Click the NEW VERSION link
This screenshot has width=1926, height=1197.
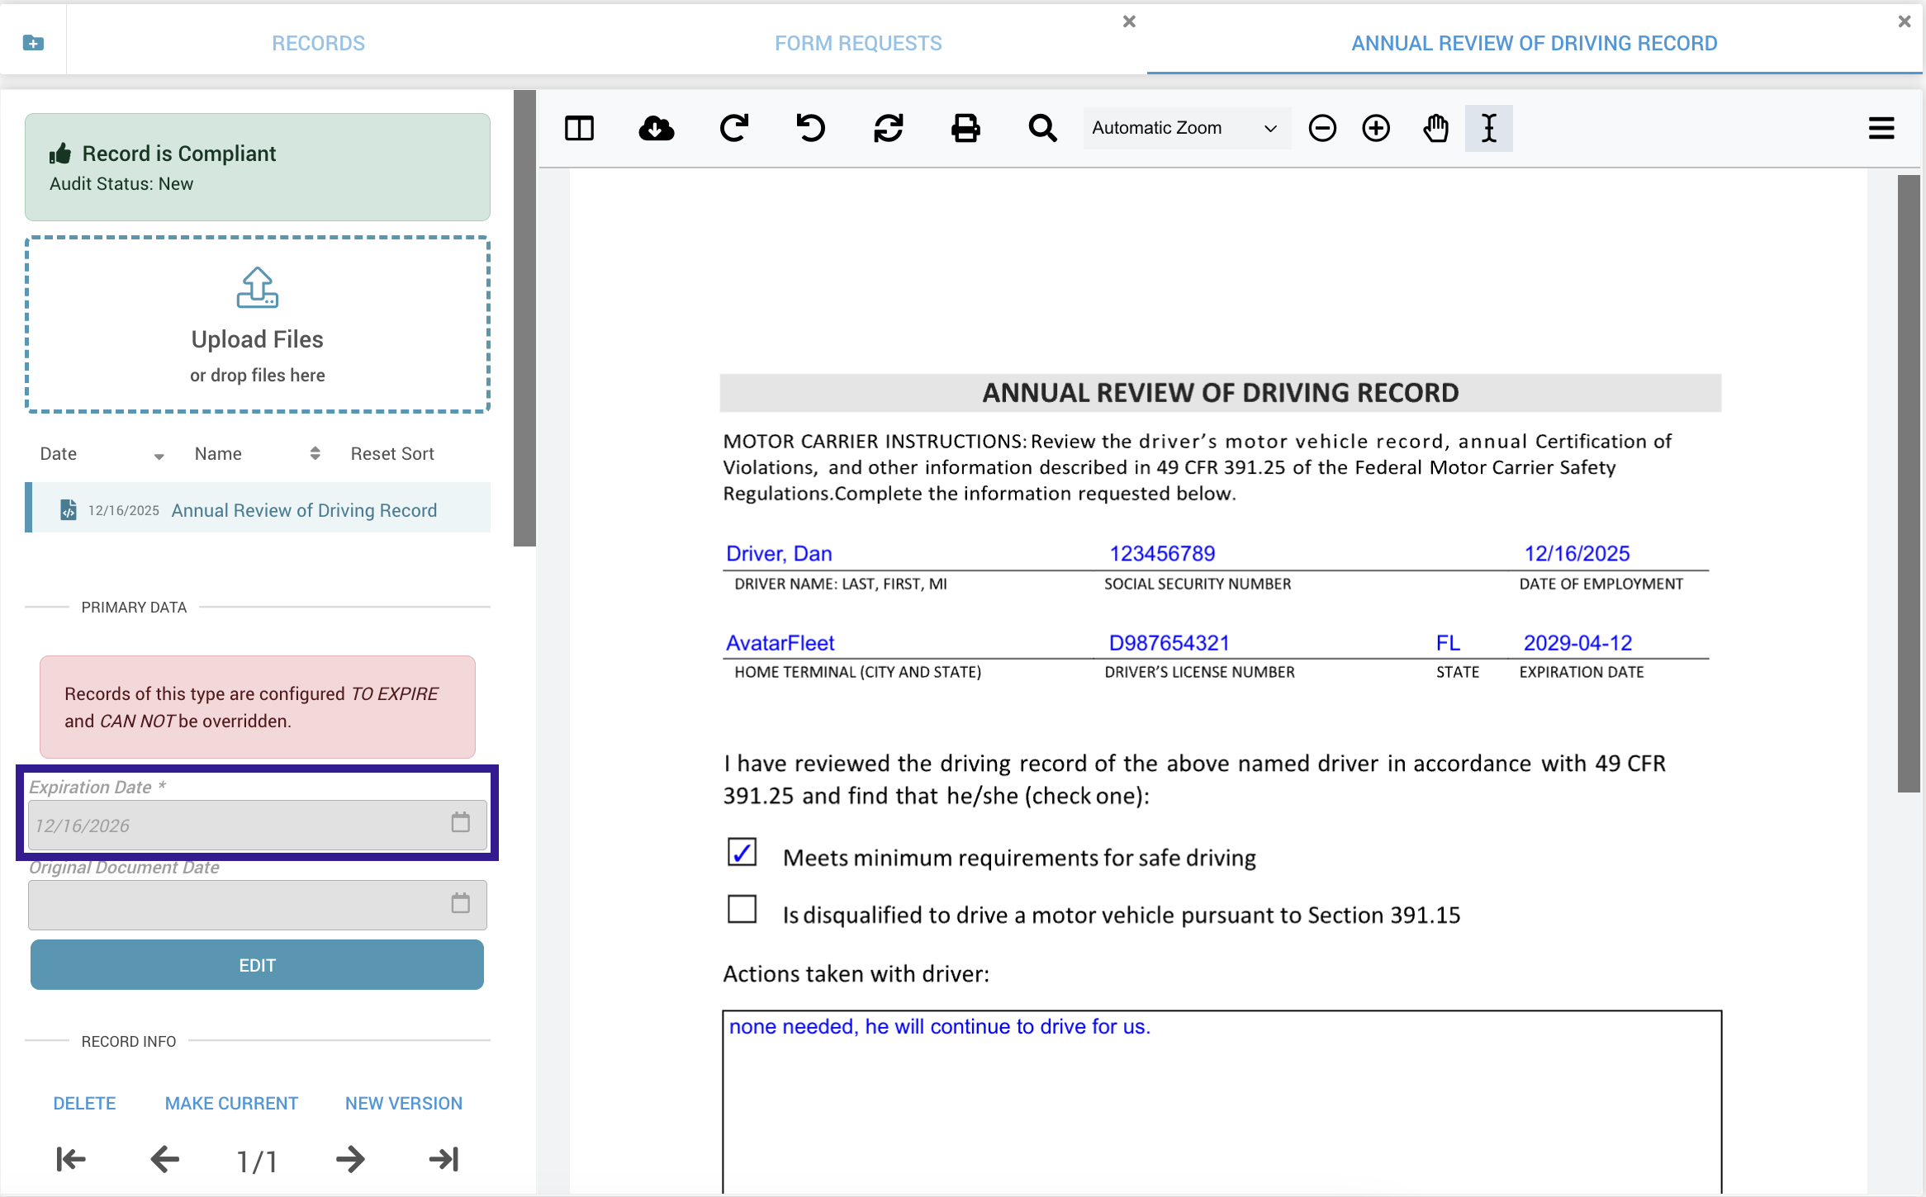[x=403, y=1103]
